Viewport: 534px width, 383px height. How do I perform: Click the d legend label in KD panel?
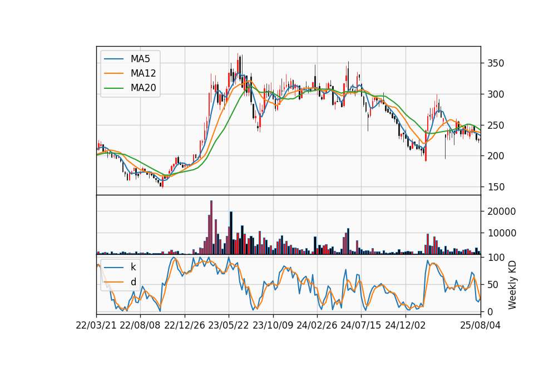(x=133, y=282)
